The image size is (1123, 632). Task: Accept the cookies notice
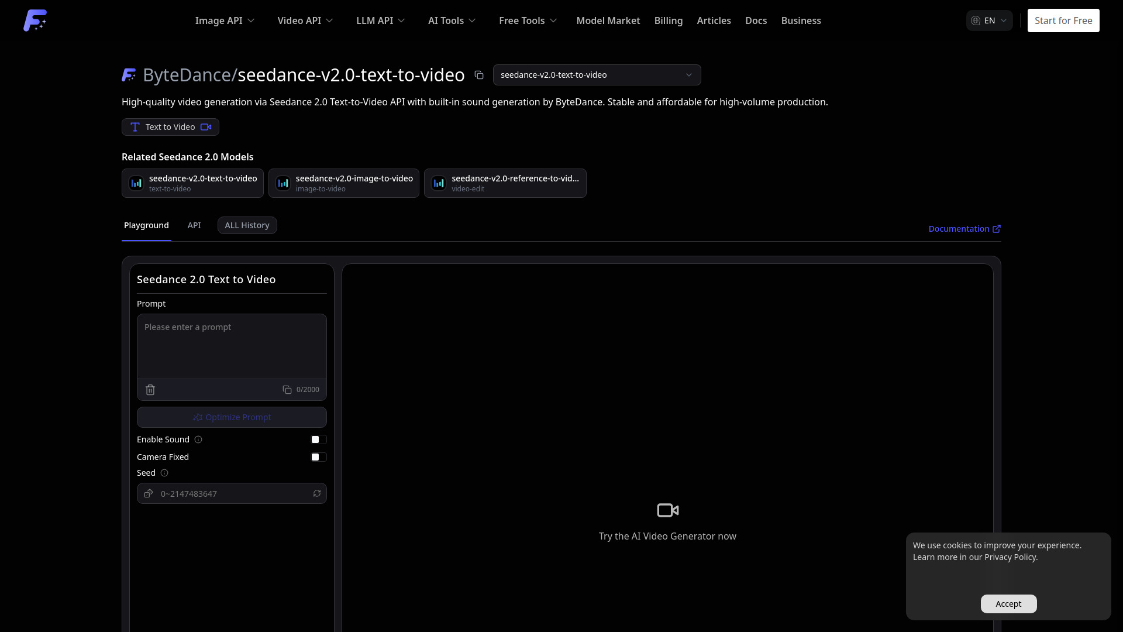(1008, 604)
